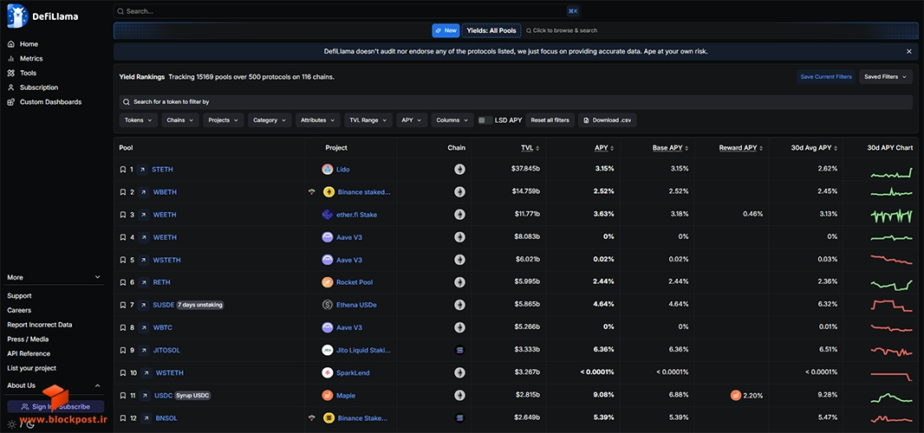Select the Yields: All Pools tab
Image resolution: width=924 pixels, height=433 pixels.
click(x=491, y=30)
